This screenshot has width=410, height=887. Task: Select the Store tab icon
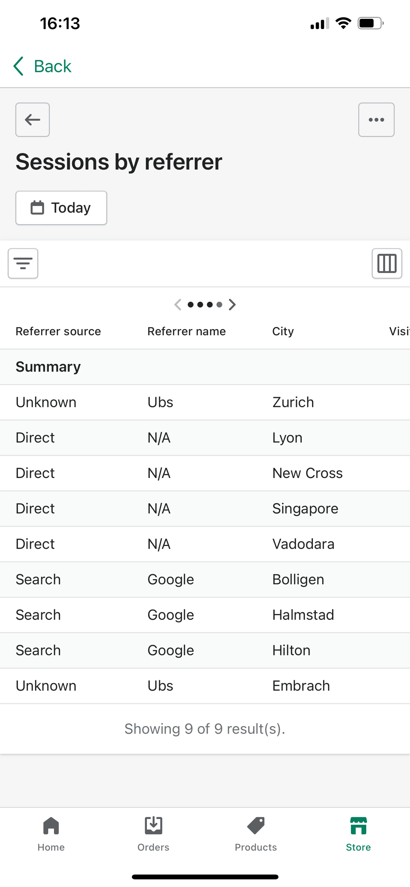coord(358,826)
